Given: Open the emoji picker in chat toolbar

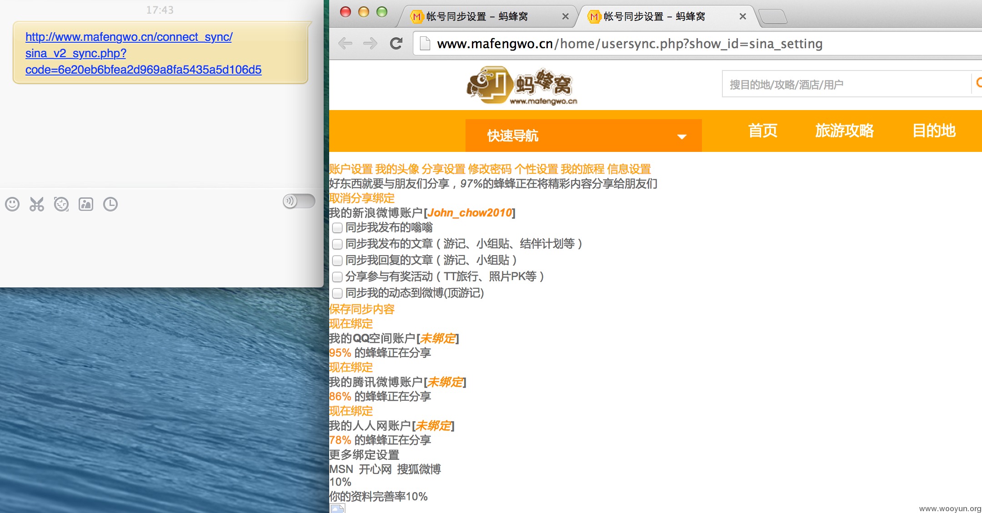Looking at the screenshot, I should click(12, 204).
